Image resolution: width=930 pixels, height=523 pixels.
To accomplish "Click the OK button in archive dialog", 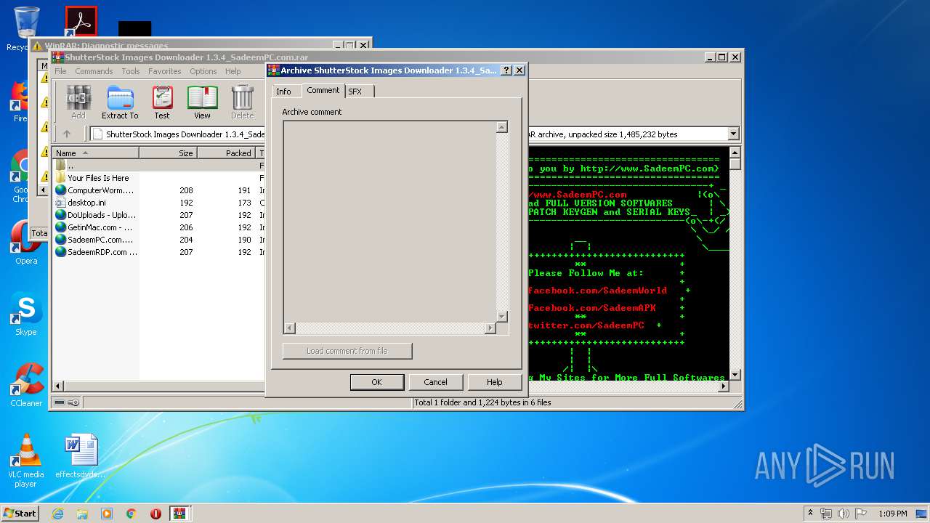I will pyautogui.click(x=376, y=382).
